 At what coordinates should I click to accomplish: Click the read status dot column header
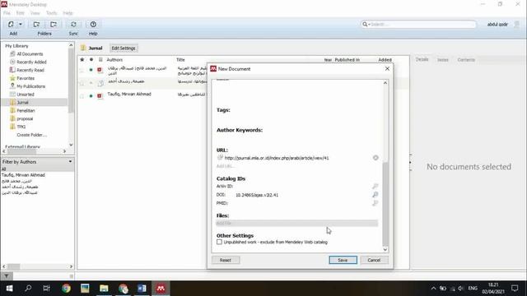[x=91, y=60]
